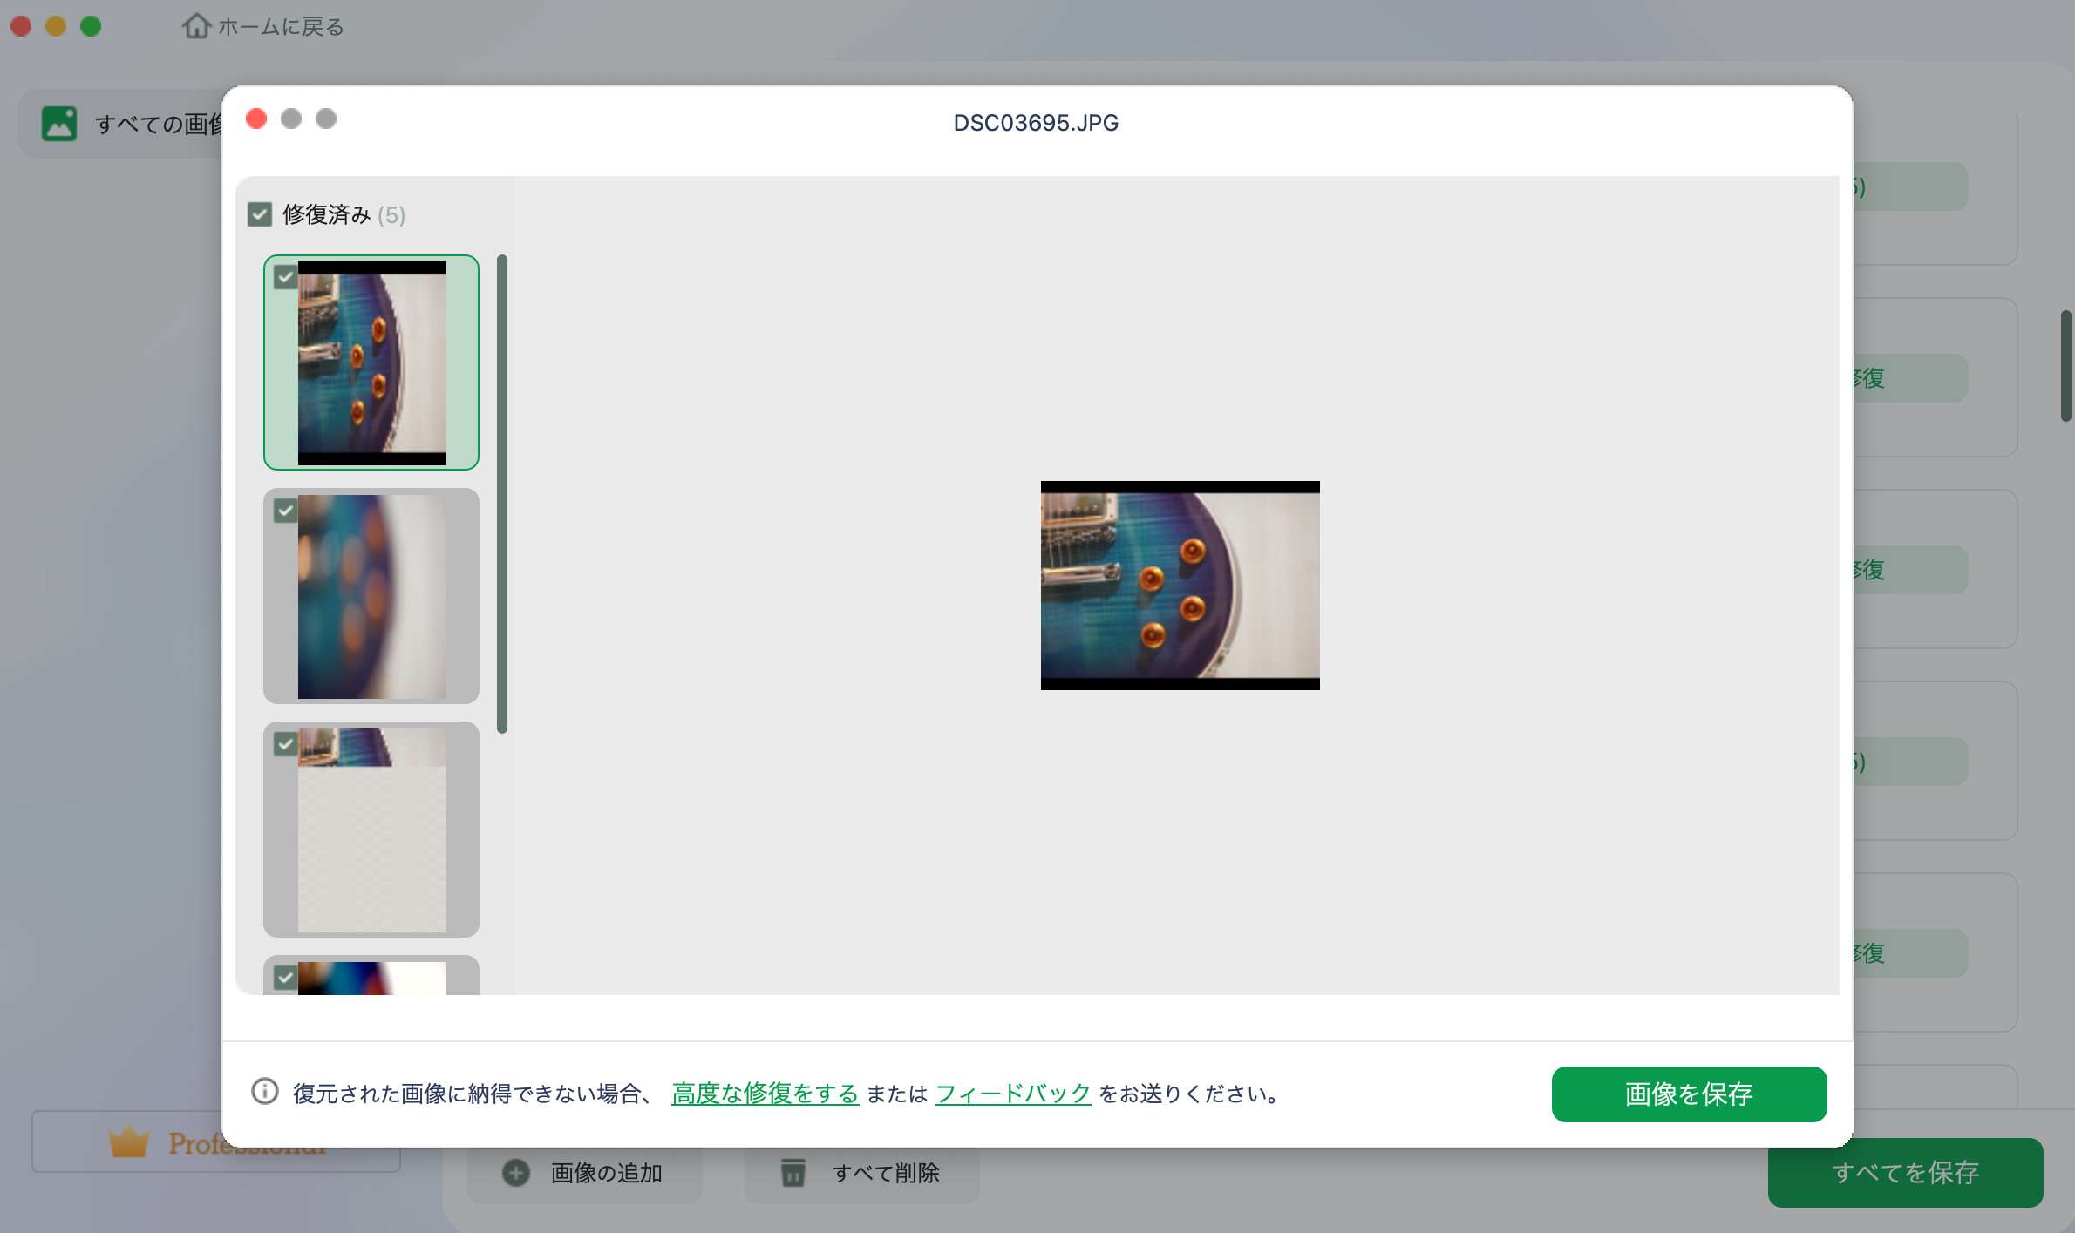Toggle the third thumbnail's checkbox
2075x1233 pixels.
(x=285, y=744)
